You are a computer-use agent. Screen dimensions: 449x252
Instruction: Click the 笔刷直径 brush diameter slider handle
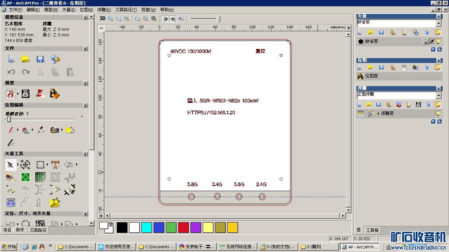pyautogui.click(x=9, y=120)
